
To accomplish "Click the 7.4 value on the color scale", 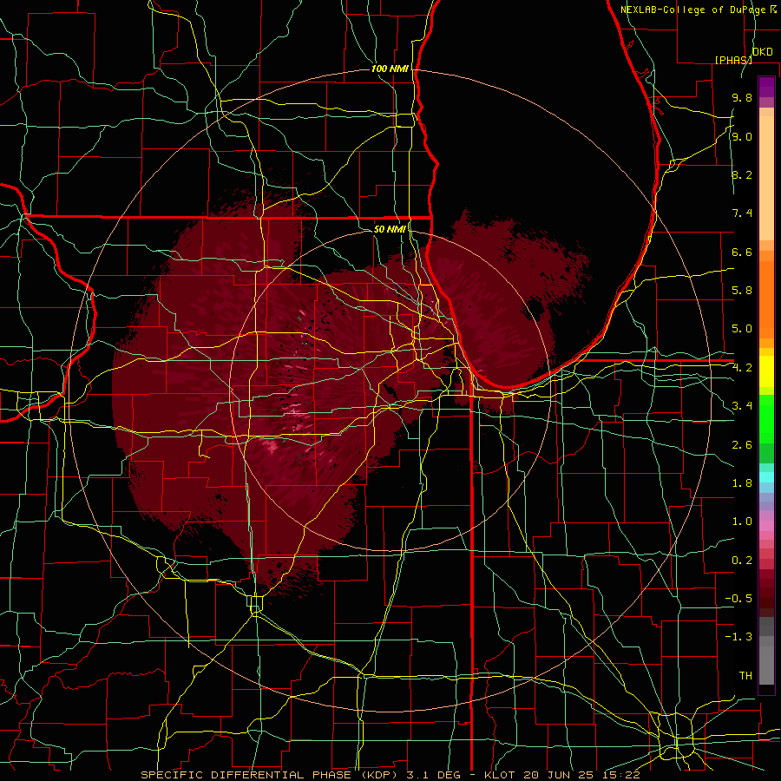I will pyautogui.click(x=742, y=213).
